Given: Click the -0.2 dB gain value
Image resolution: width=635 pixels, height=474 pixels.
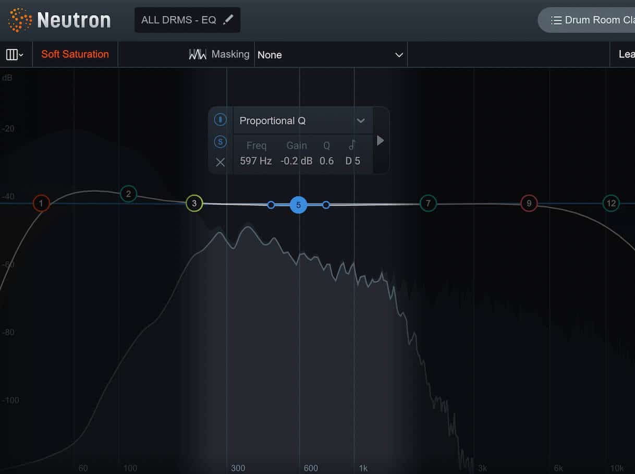Looking at the screenshot, I should pyautogui.click(x=297, y=161).
